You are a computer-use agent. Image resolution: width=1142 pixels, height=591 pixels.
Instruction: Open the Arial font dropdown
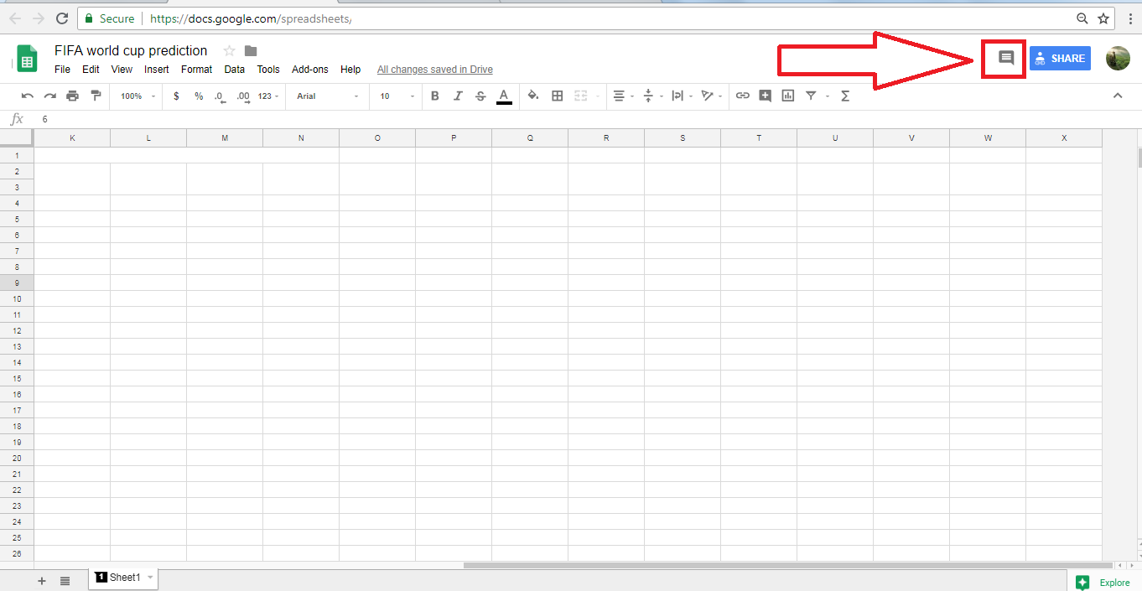pos(327,96)
